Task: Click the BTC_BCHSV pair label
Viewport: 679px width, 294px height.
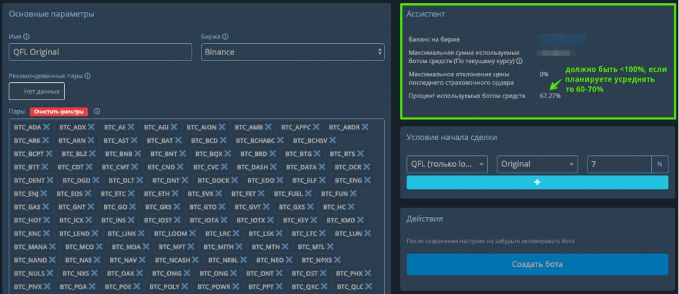Action: pos(310,141)
